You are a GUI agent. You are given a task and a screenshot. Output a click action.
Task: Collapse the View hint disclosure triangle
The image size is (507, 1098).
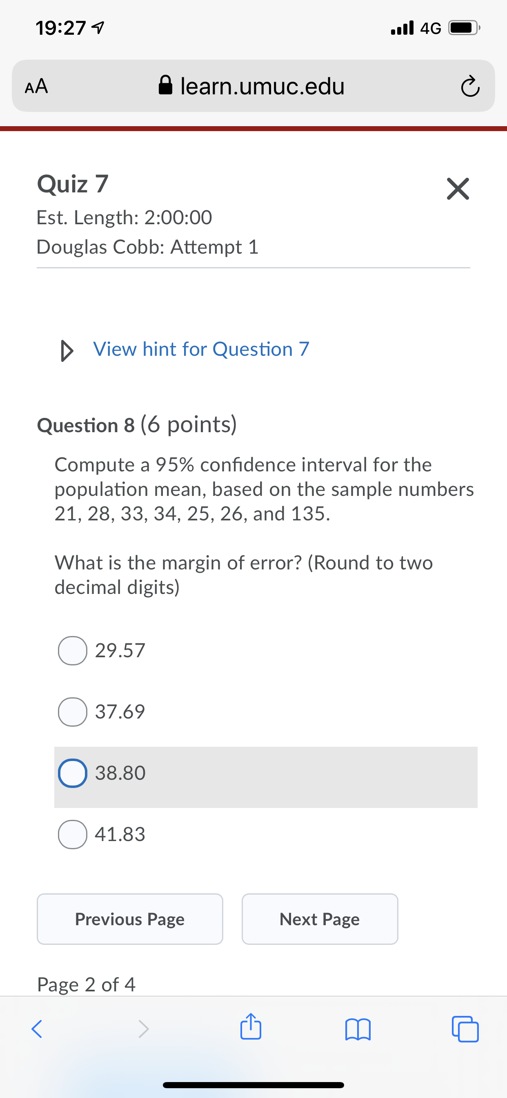(67, 350)
